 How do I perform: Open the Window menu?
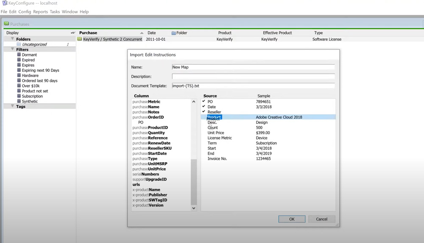point(70,11)
